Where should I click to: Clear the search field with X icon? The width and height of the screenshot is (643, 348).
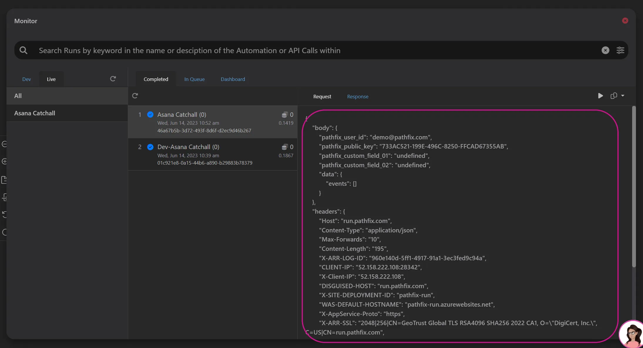605,50
